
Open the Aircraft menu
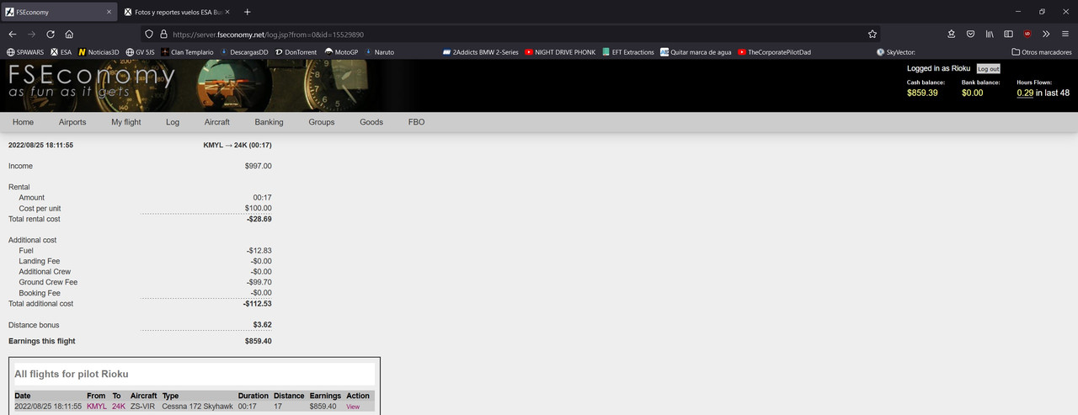217,122
